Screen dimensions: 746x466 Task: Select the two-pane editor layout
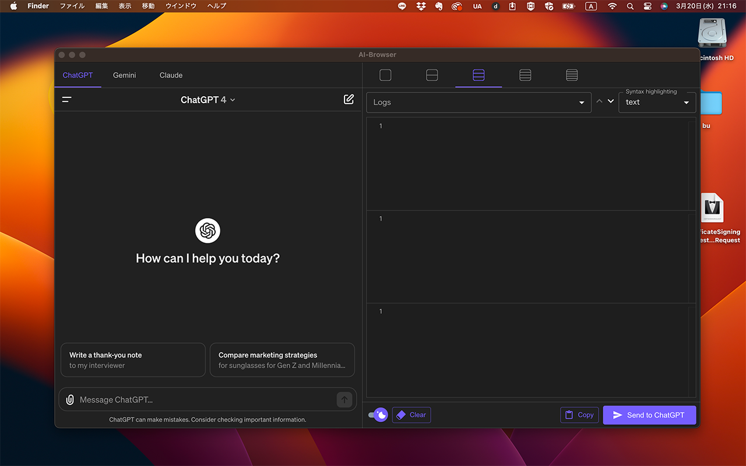pyautogui.click(x=432, y=75)
